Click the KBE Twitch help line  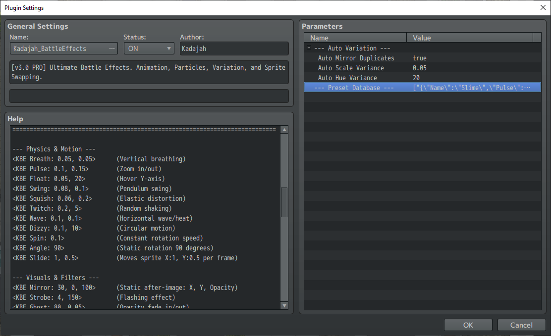pyautogui.click(x=92, y=208)
